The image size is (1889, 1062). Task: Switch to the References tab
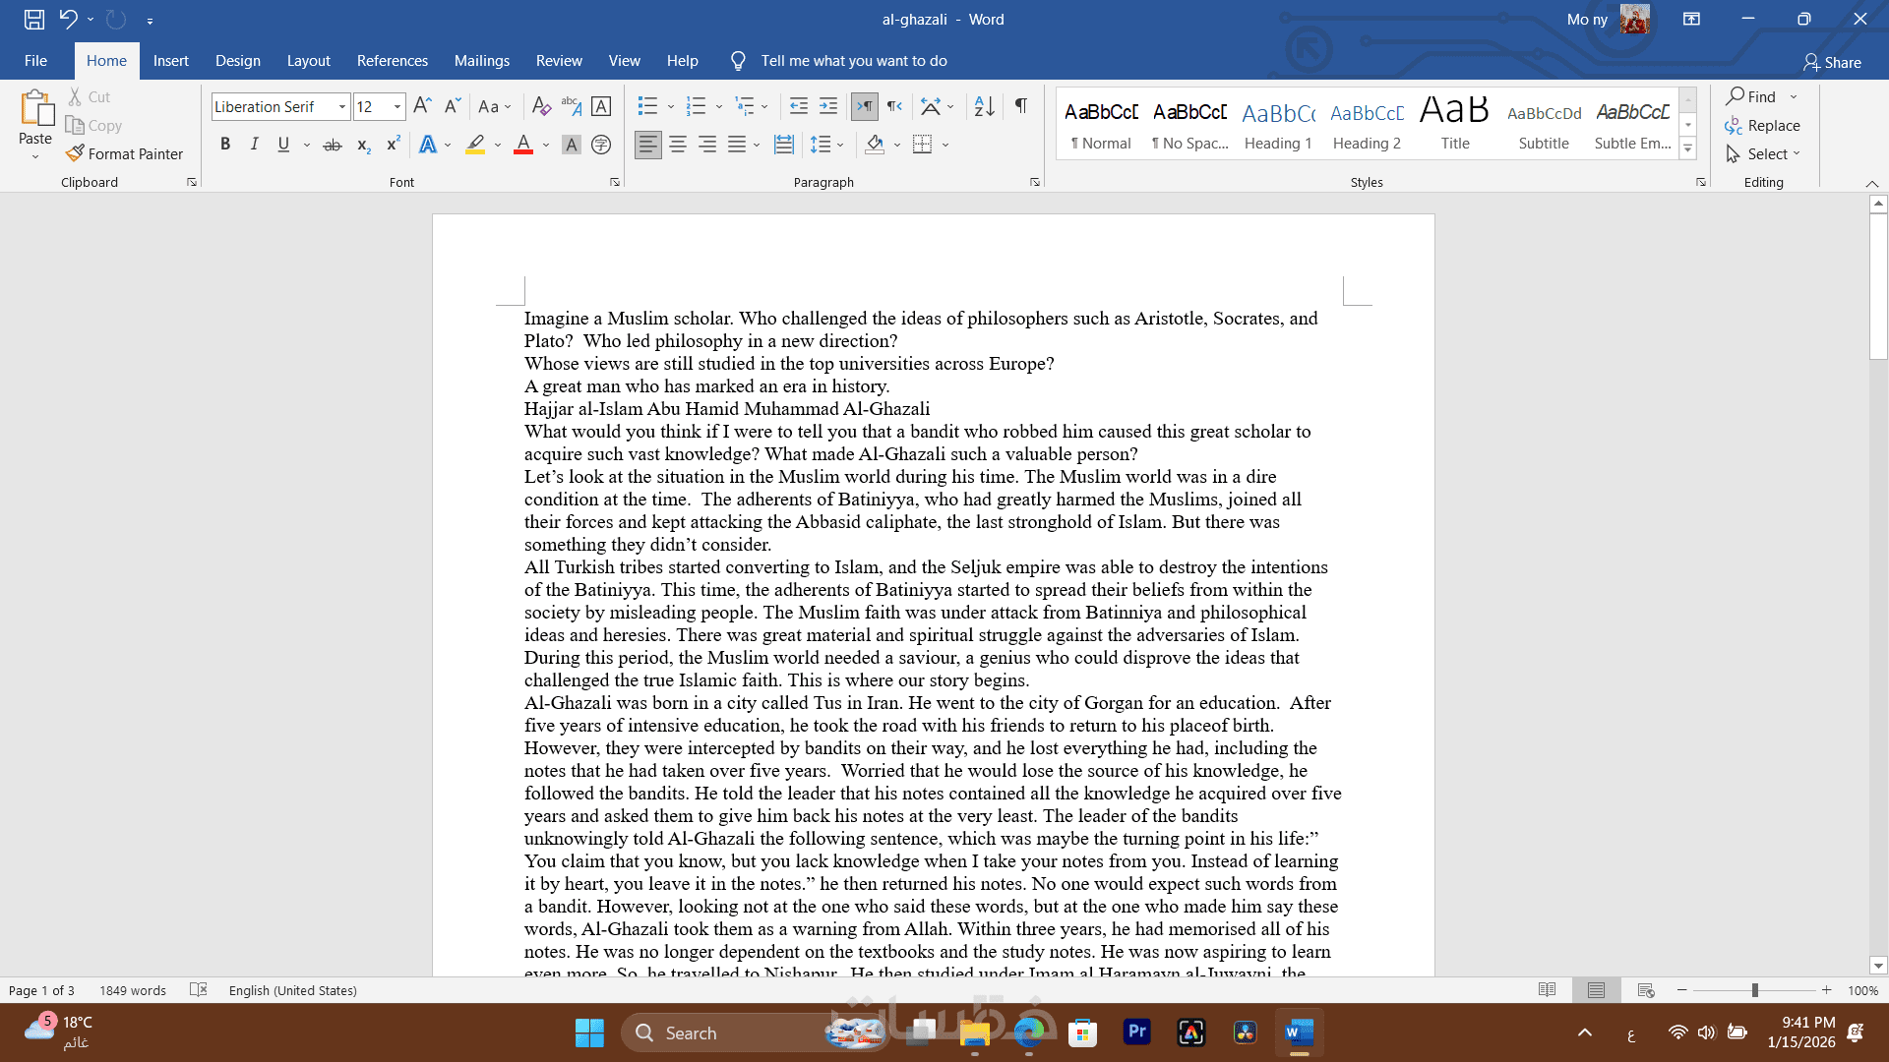(x=392, y=61)
